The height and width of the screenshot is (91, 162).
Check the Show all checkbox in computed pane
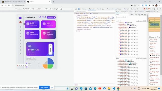point(150,37)
